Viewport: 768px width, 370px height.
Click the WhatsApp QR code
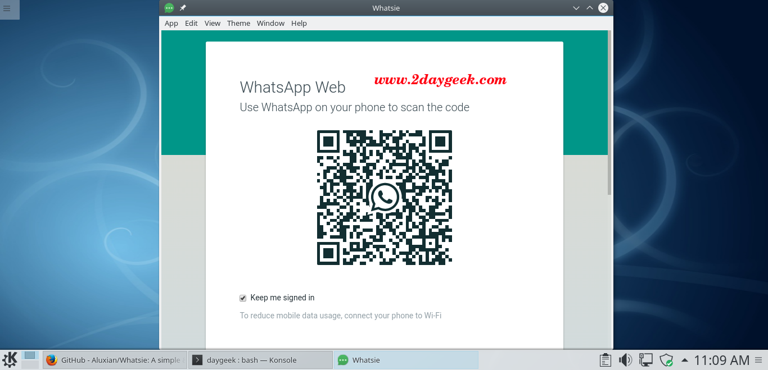pos(385,198)
